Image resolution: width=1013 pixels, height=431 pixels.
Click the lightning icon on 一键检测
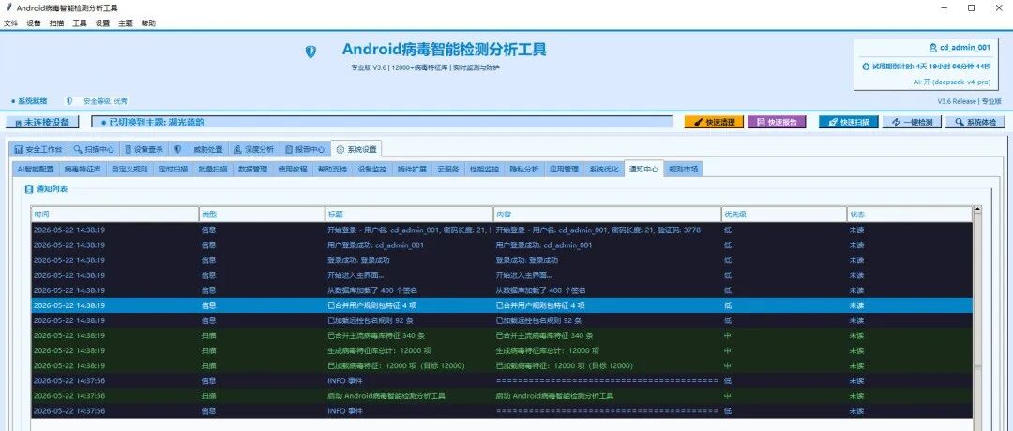tap(896, 122)
